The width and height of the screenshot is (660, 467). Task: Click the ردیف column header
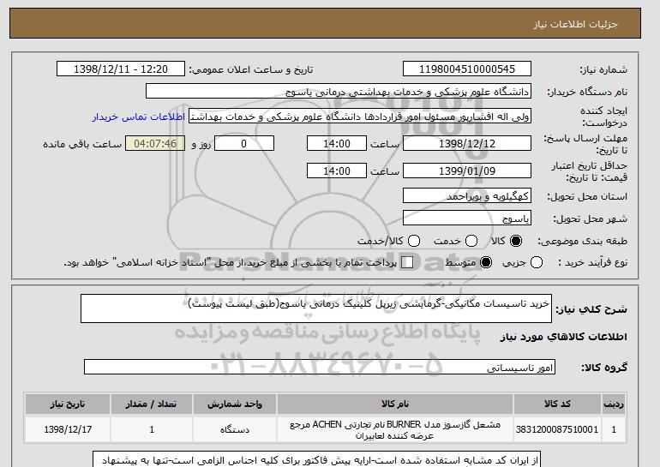(614, 404)
